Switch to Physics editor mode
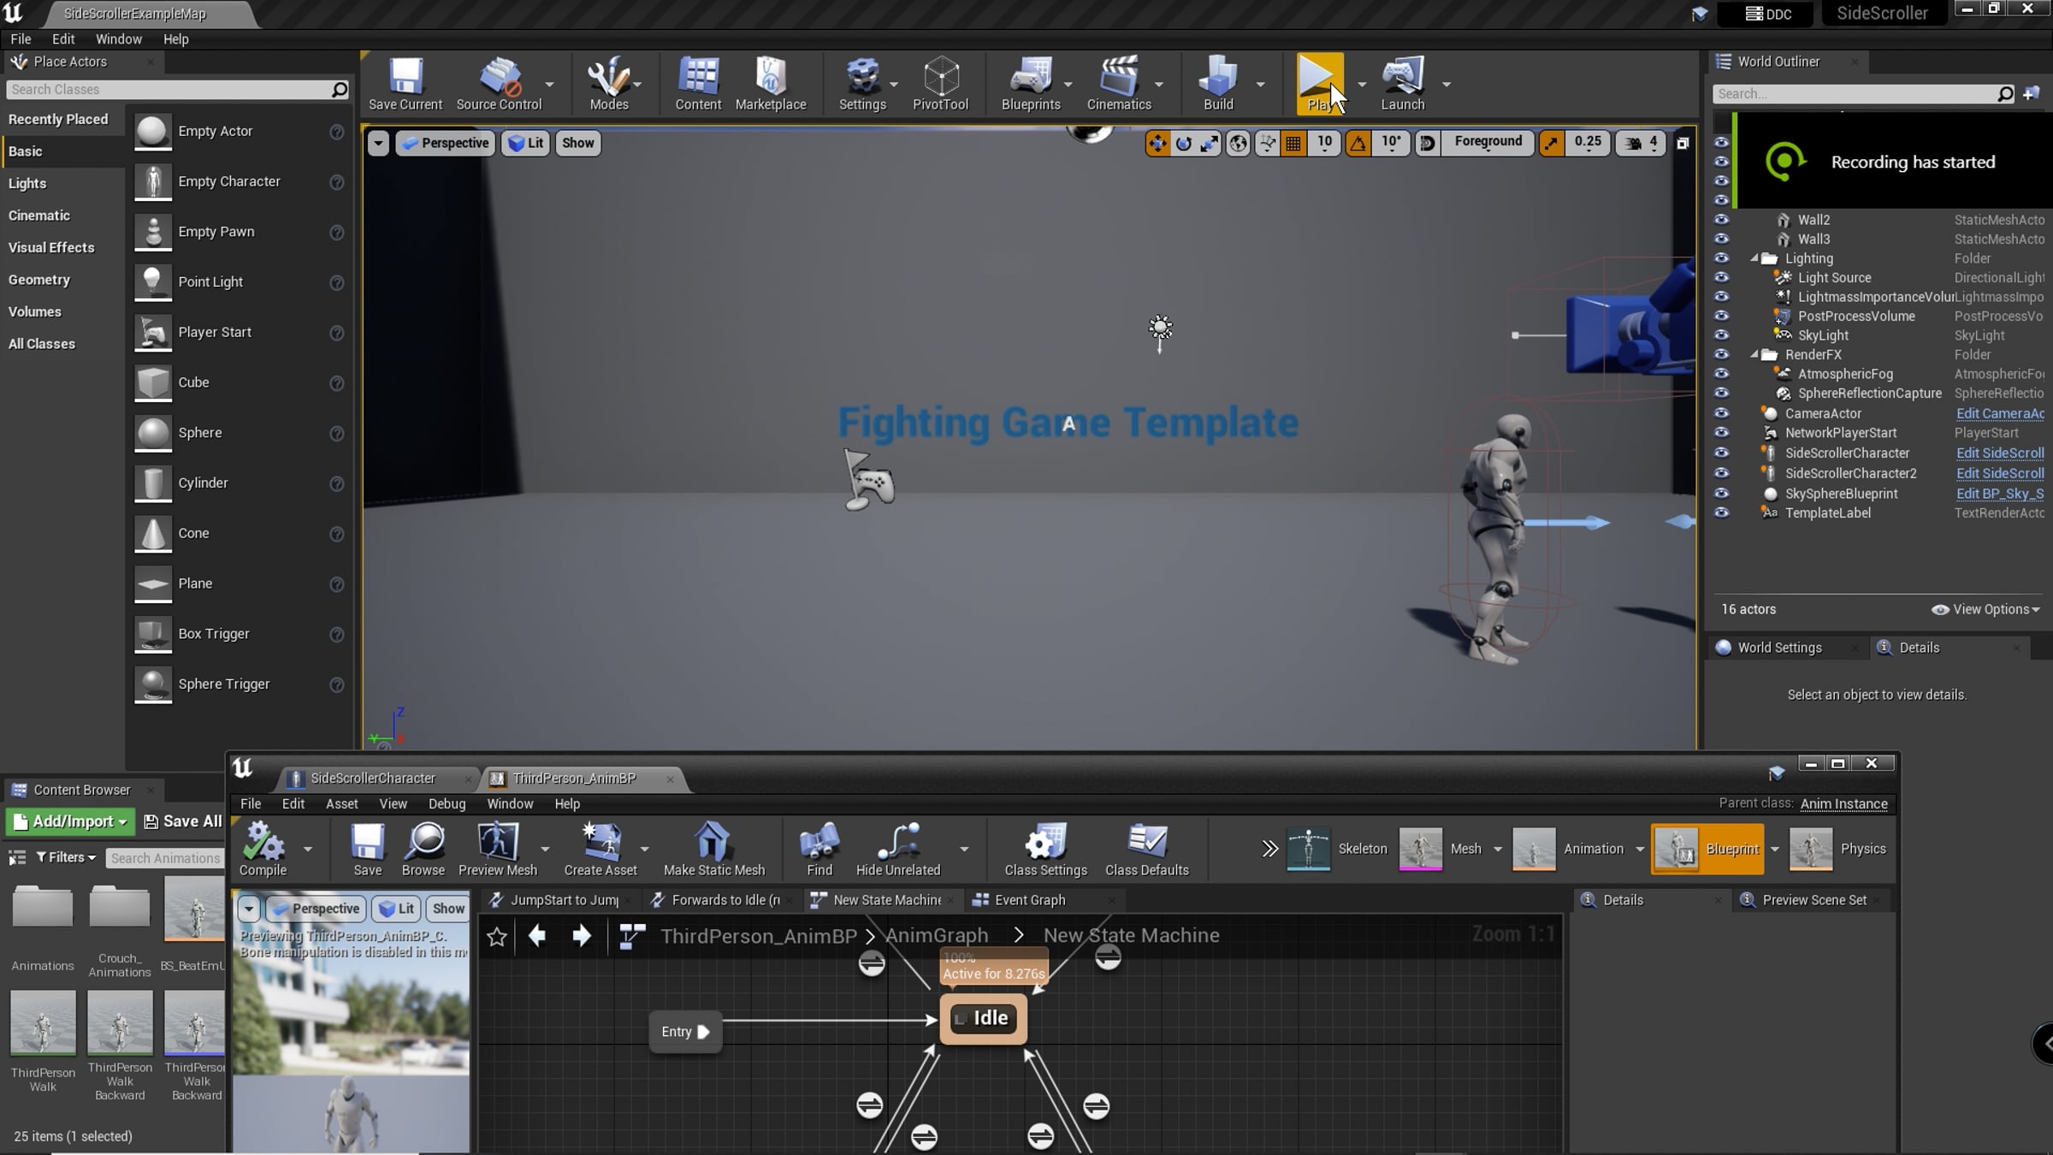Screen dimensions: 2053x1155 [1837, 849]
